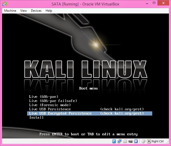
Task: Open the Help menu
Action: pyautogui.click(x=49, y=11)
